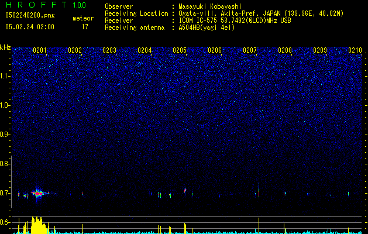This screenshot has height=234, width=368.
Task: Click the 0201 time marker
Action: 40,50
